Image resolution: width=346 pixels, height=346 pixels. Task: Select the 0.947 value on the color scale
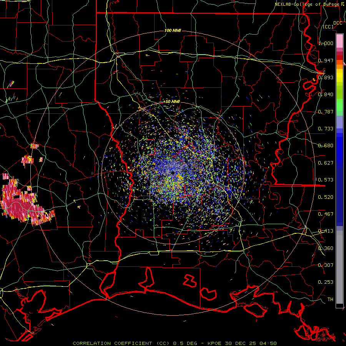326,60
